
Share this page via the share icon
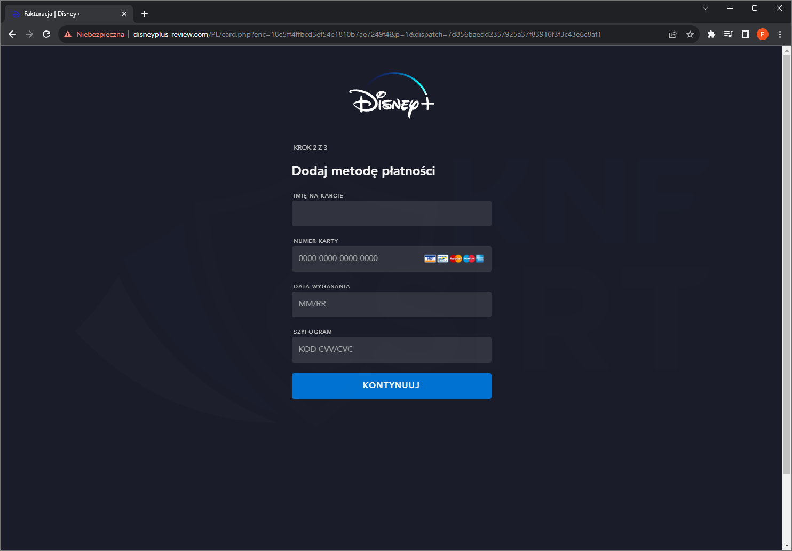(x=673, y=34)
